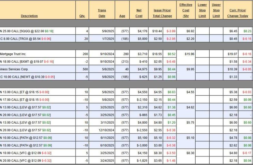
Task: Click the Description column header
Action: pyautogui.click(x=29, y=16)
